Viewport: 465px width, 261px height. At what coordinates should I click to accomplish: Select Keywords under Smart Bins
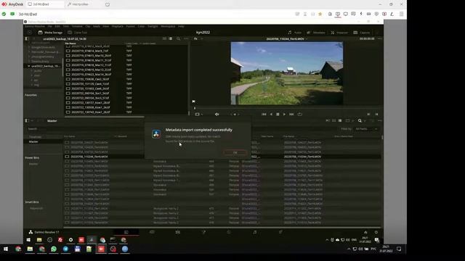(36, 208)
